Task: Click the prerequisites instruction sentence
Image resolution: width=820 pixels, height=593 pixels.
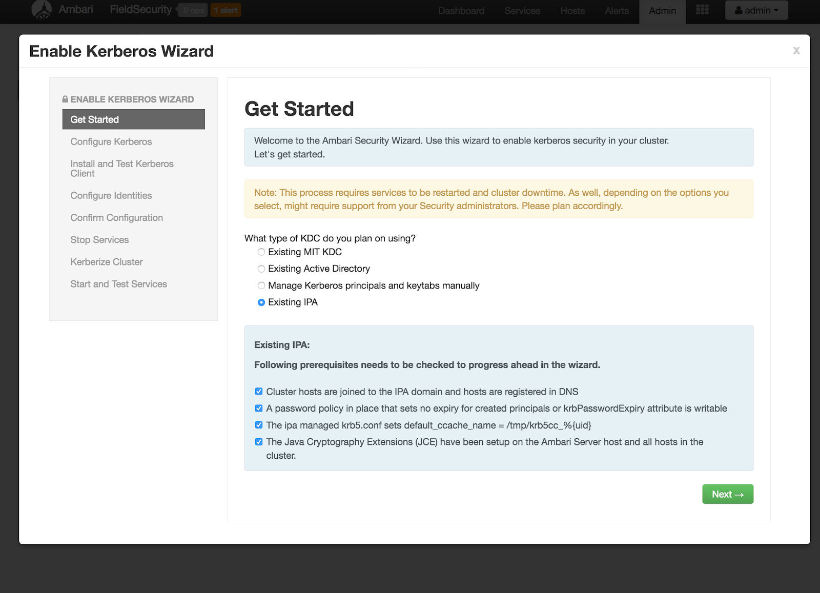Action: point(427,365)
